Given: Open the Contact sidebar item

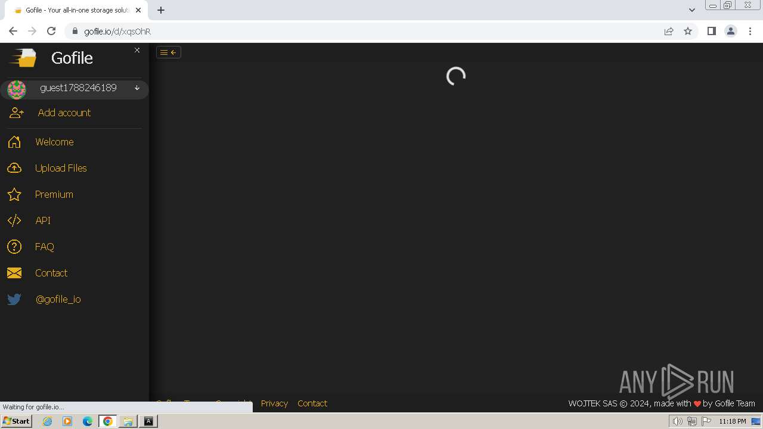Looking at the screenshot, I should [x=51, y=273].
